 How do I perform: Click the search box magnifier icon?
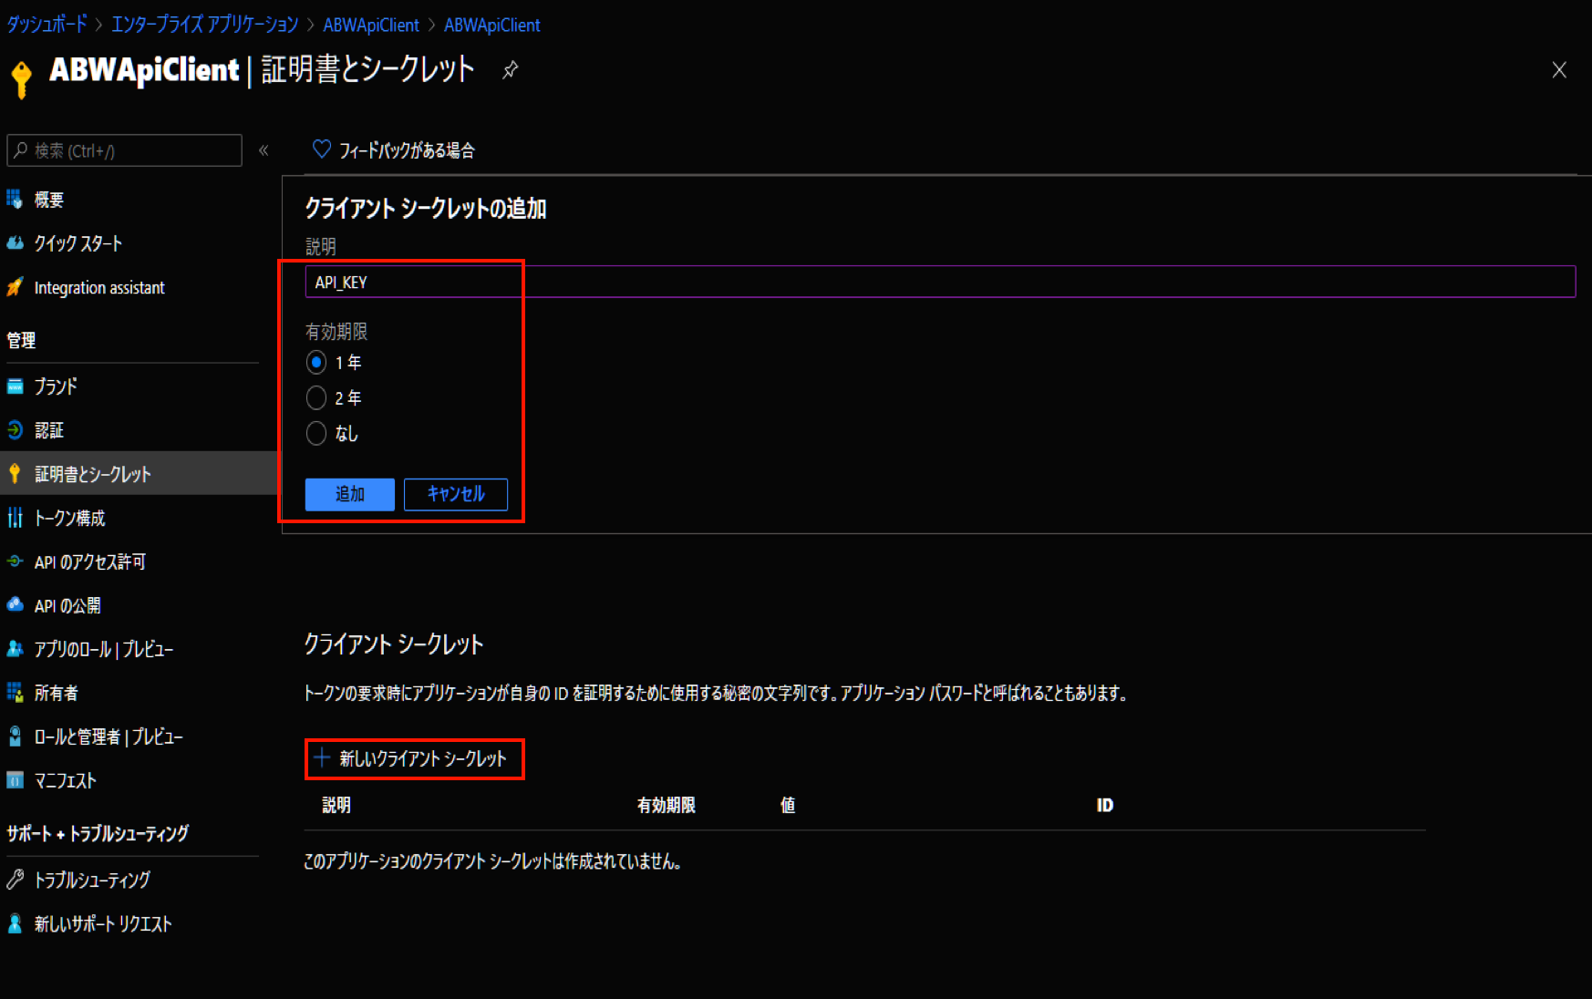[x=21, y=150]
